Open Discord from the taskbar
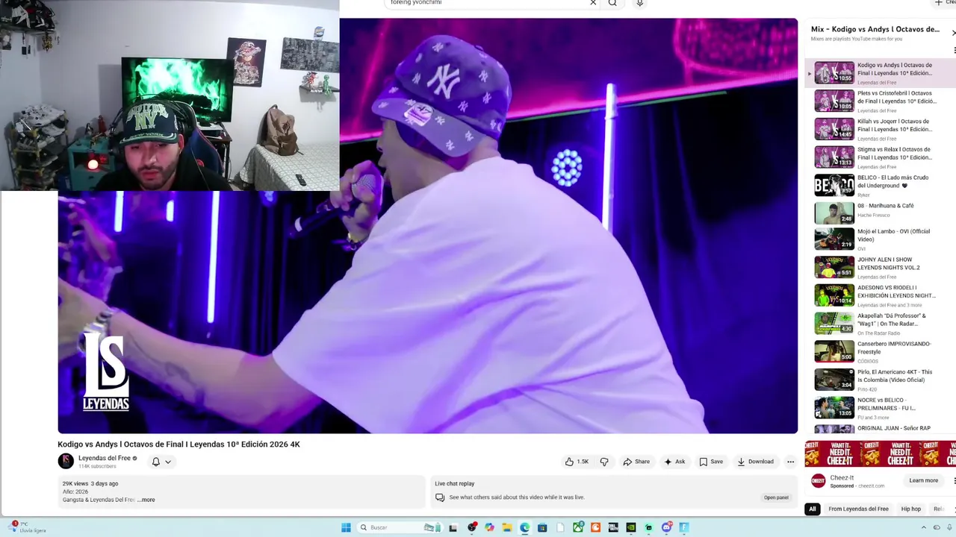 click(666, 527)
